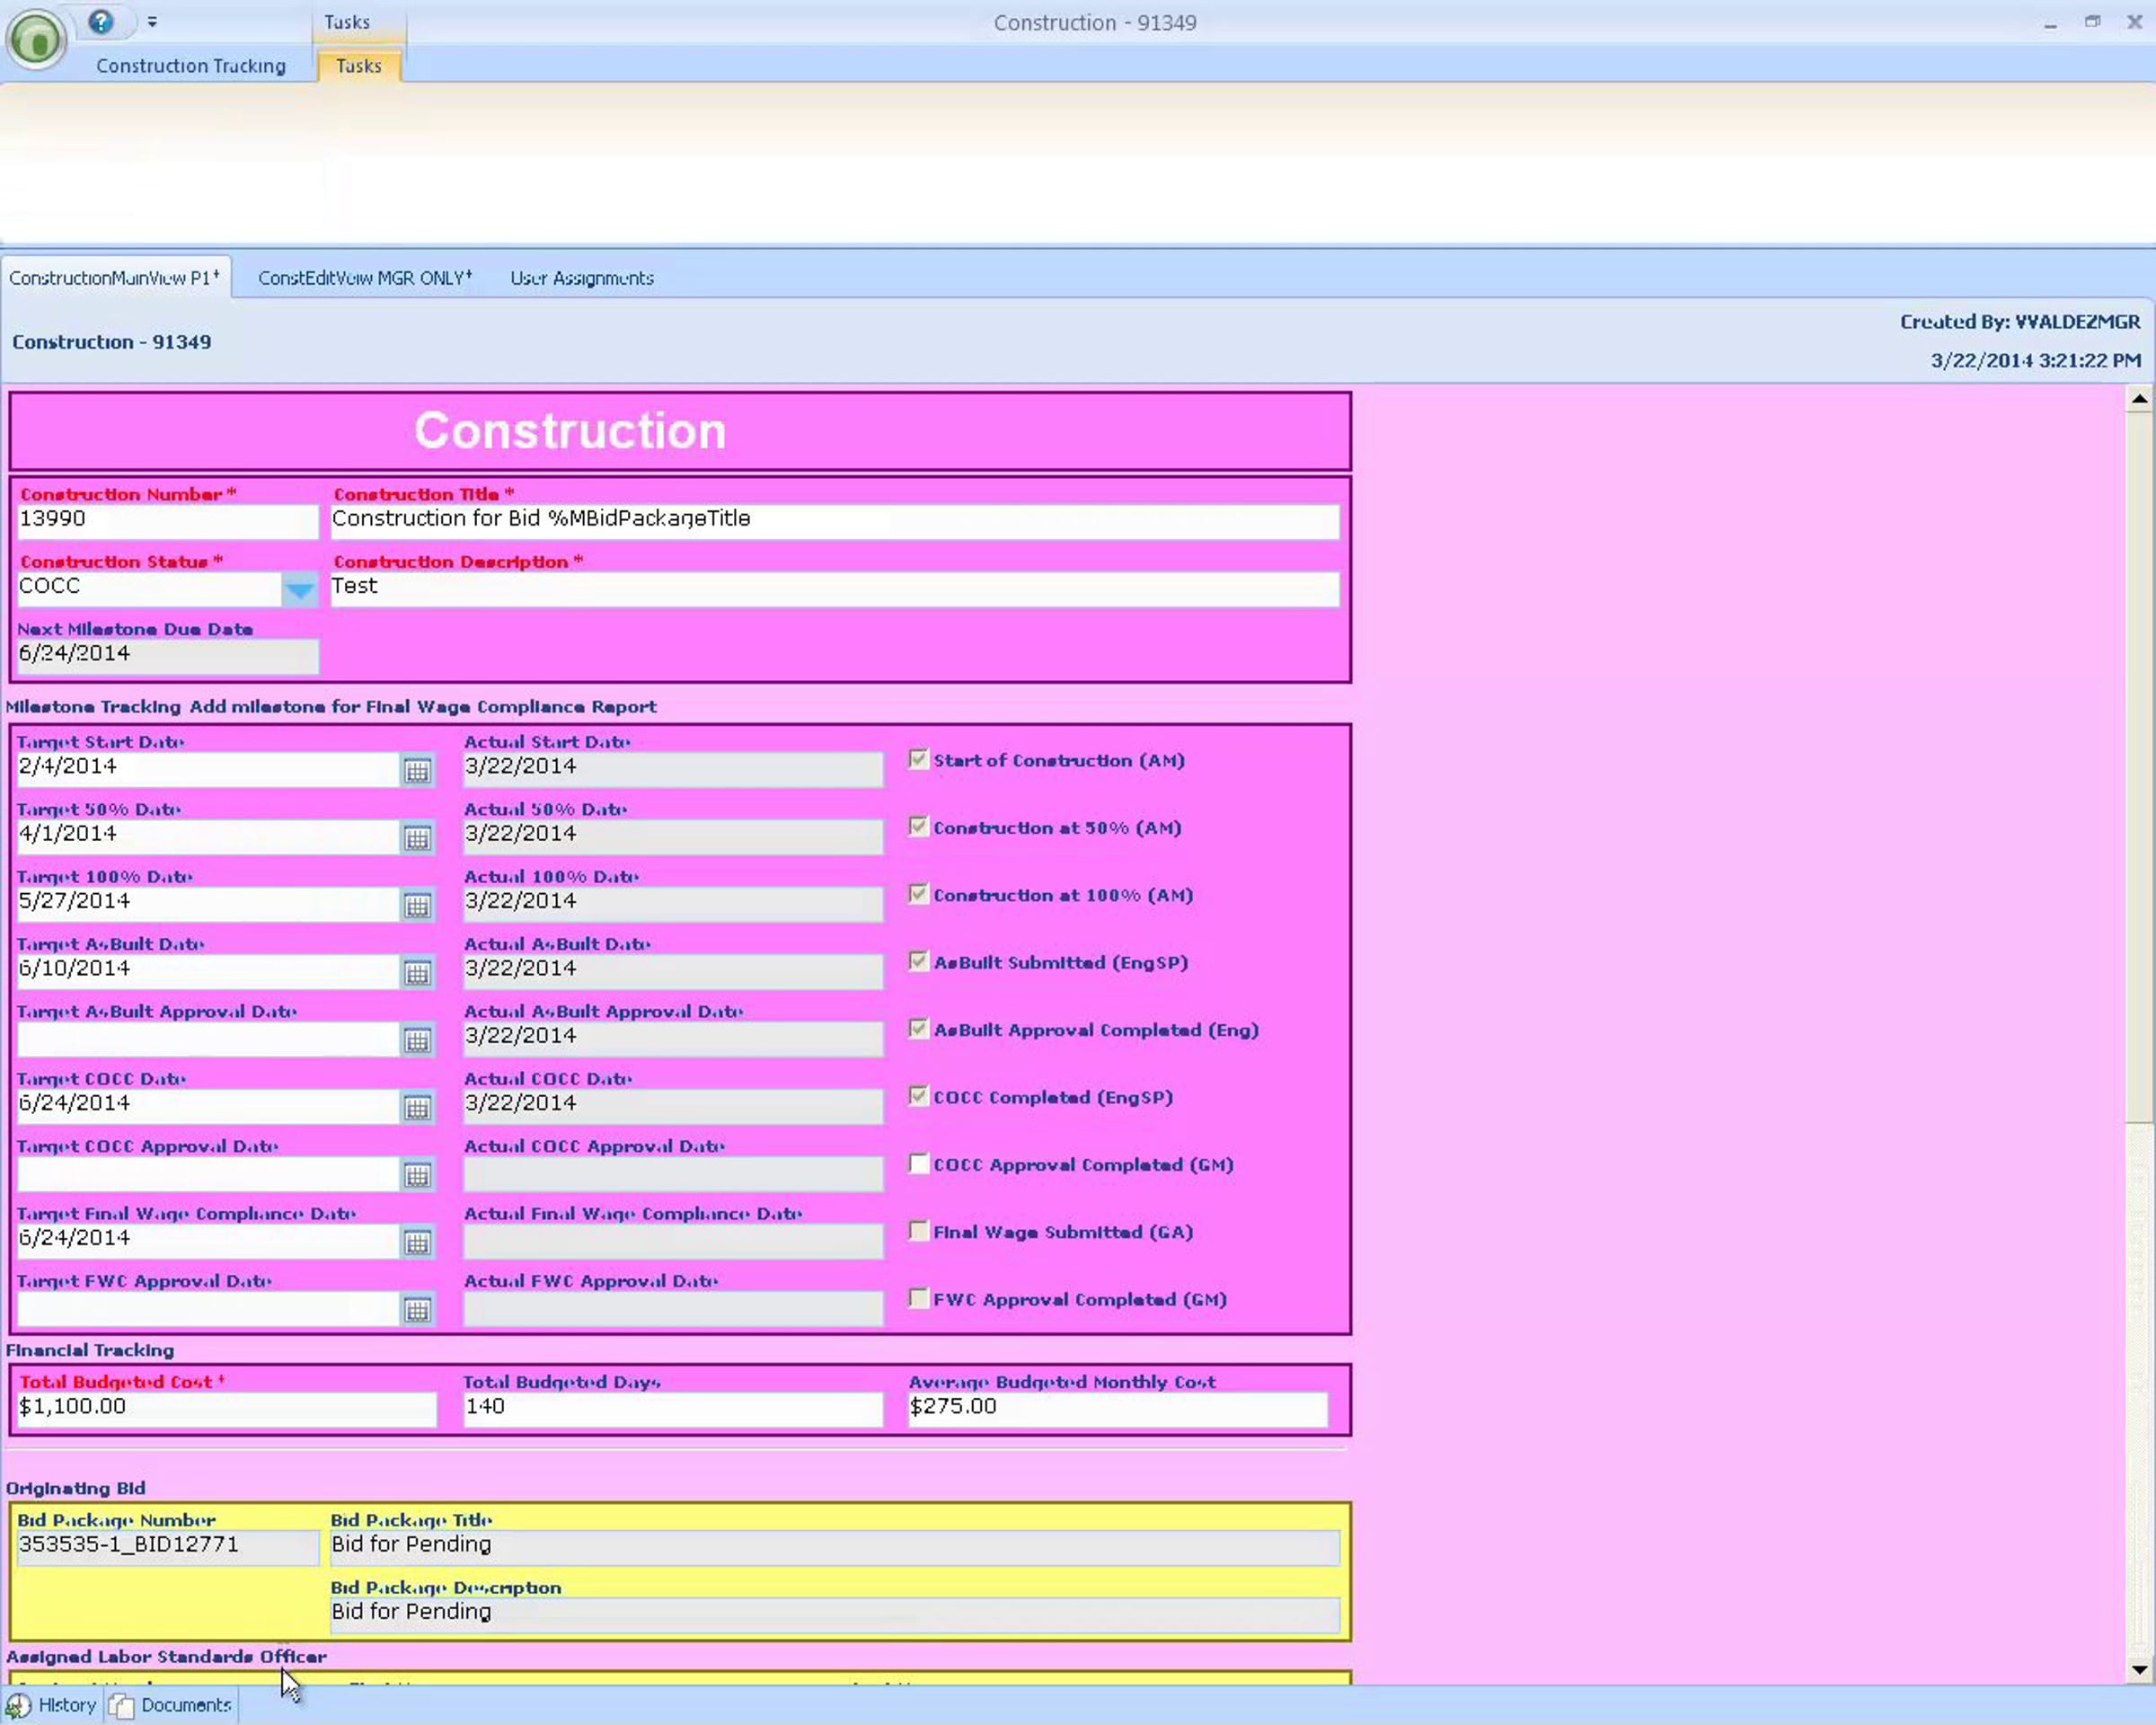Toggle Start of Construction (AM) checkbox

[918, 759]
